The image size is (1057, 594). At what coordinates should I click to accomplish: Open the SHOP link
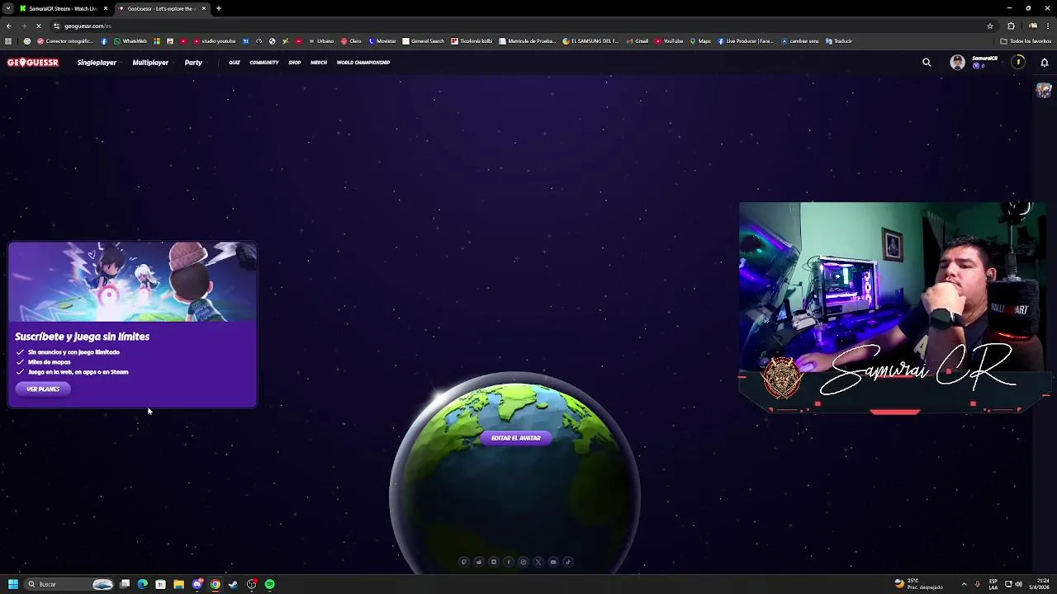coord(295,63)
